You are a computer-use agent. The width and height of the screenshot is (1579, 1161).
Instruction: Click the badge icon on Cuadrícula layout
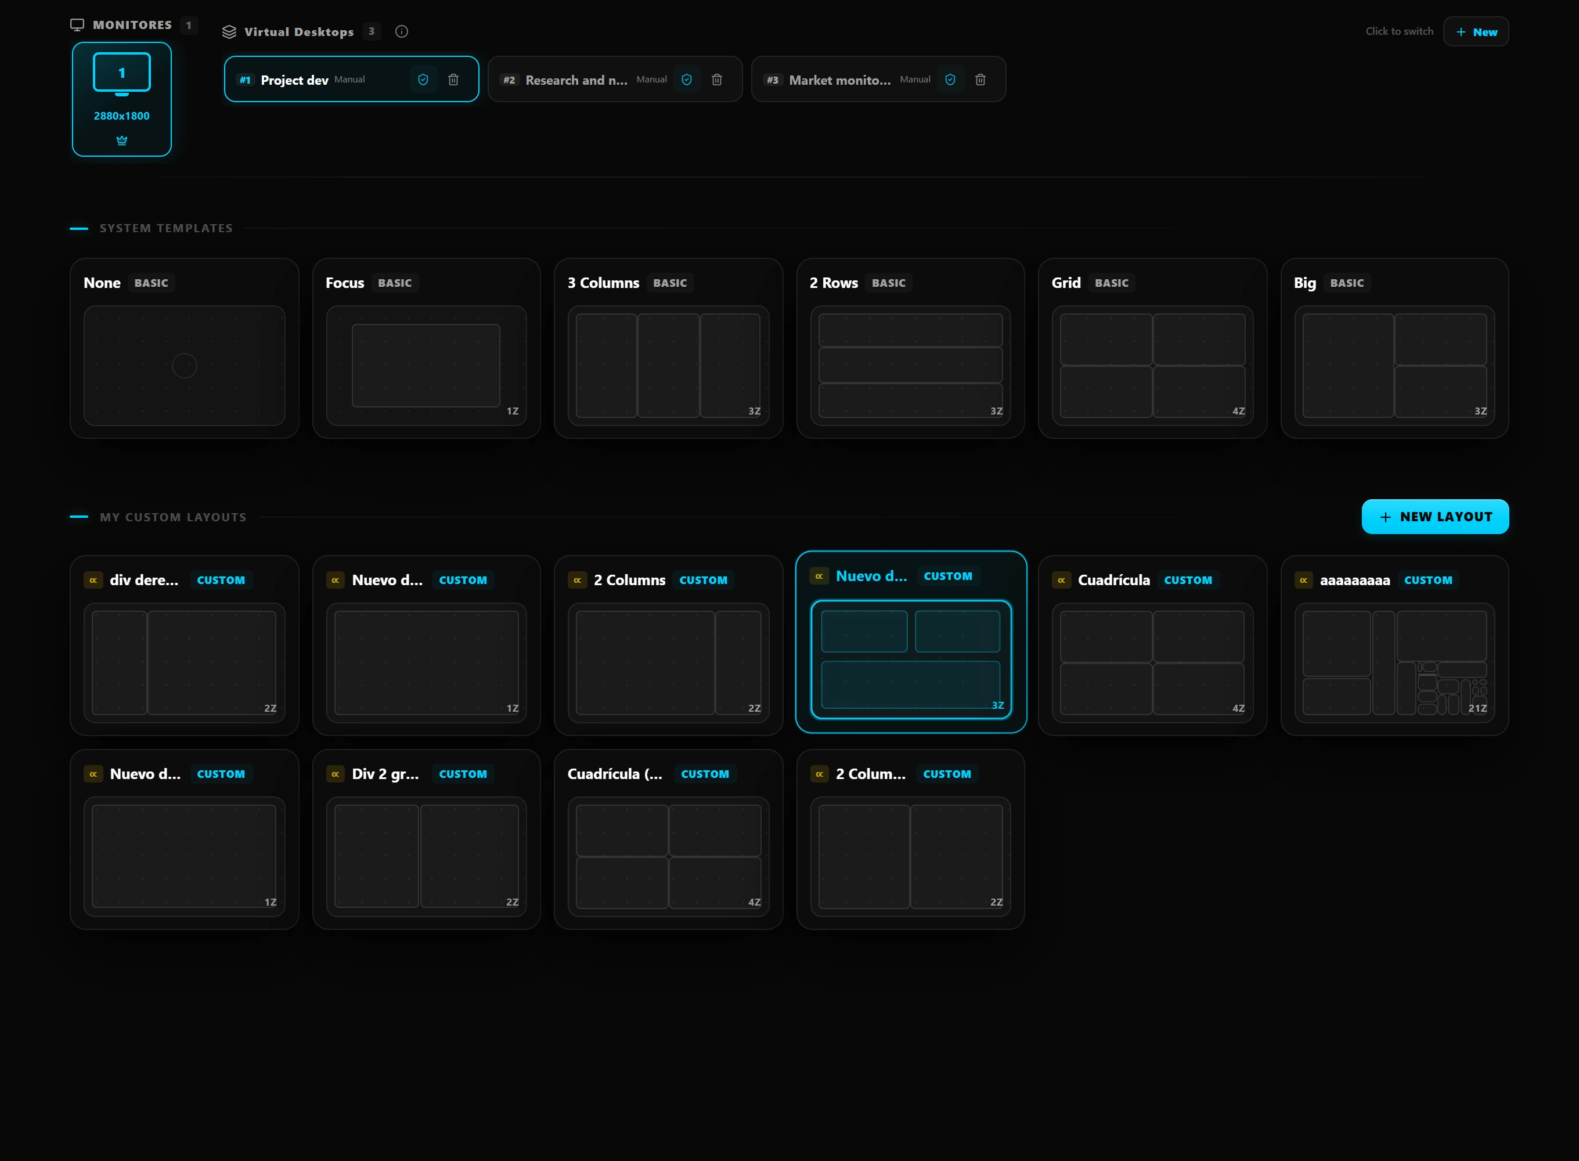tap(1061, 580)
